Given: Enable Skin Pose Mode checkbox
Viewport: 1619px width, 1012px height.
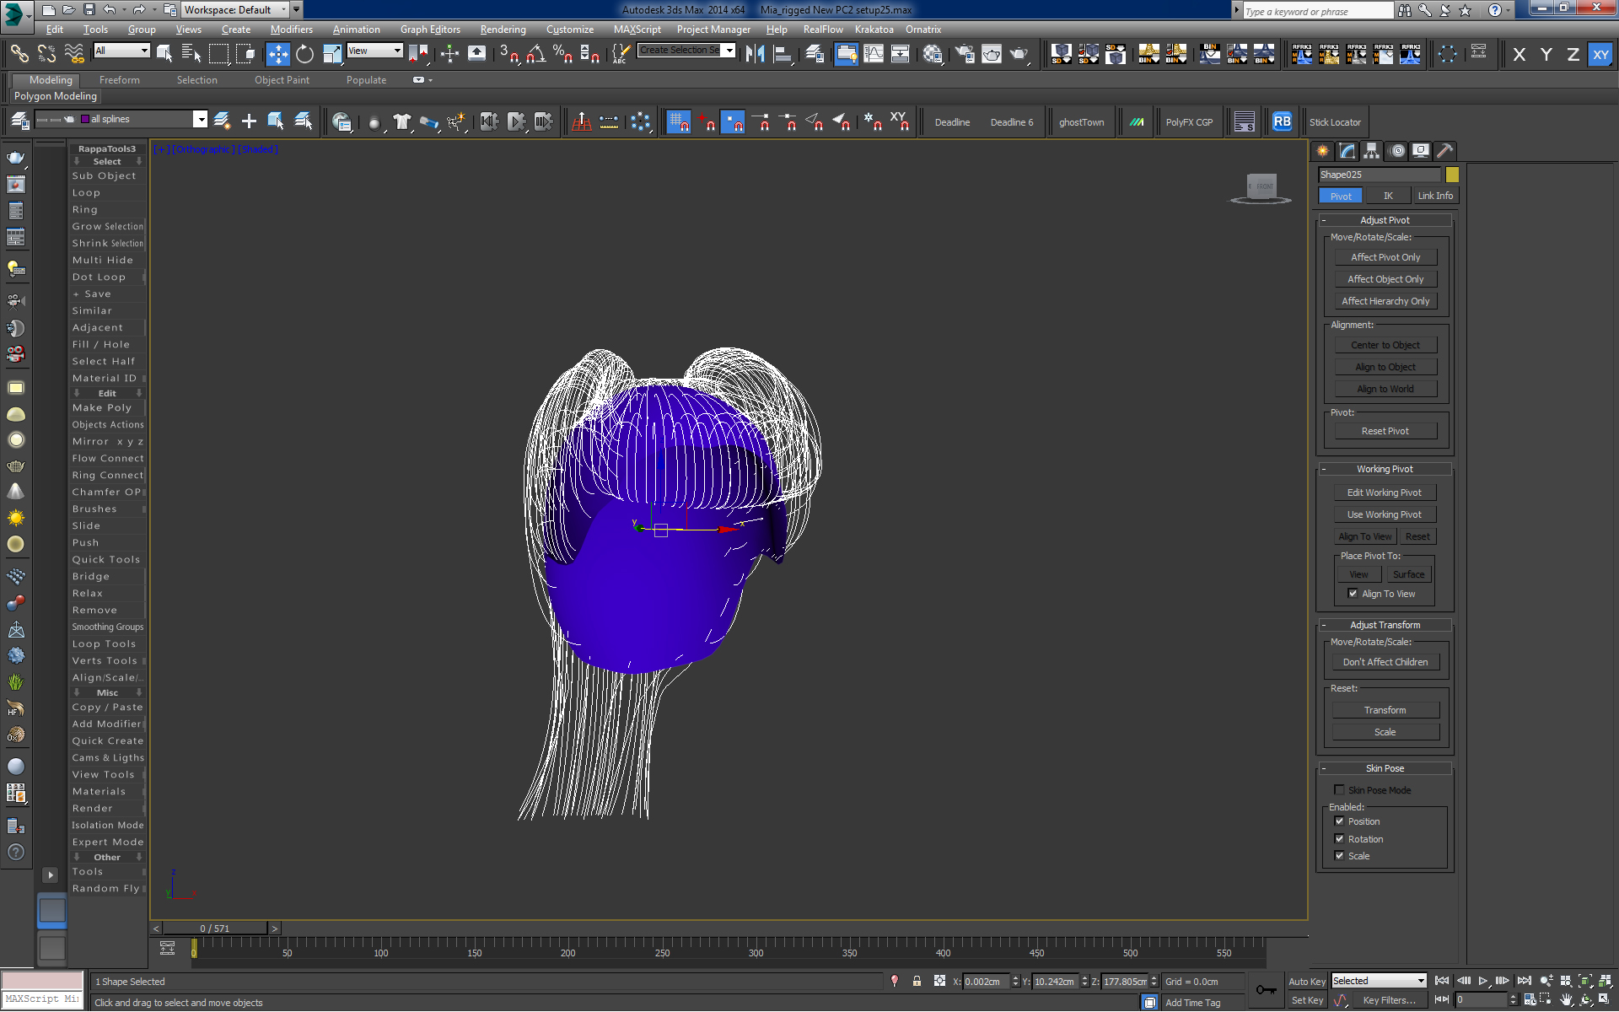Looking at the screenshot, I should point(1339,790).
